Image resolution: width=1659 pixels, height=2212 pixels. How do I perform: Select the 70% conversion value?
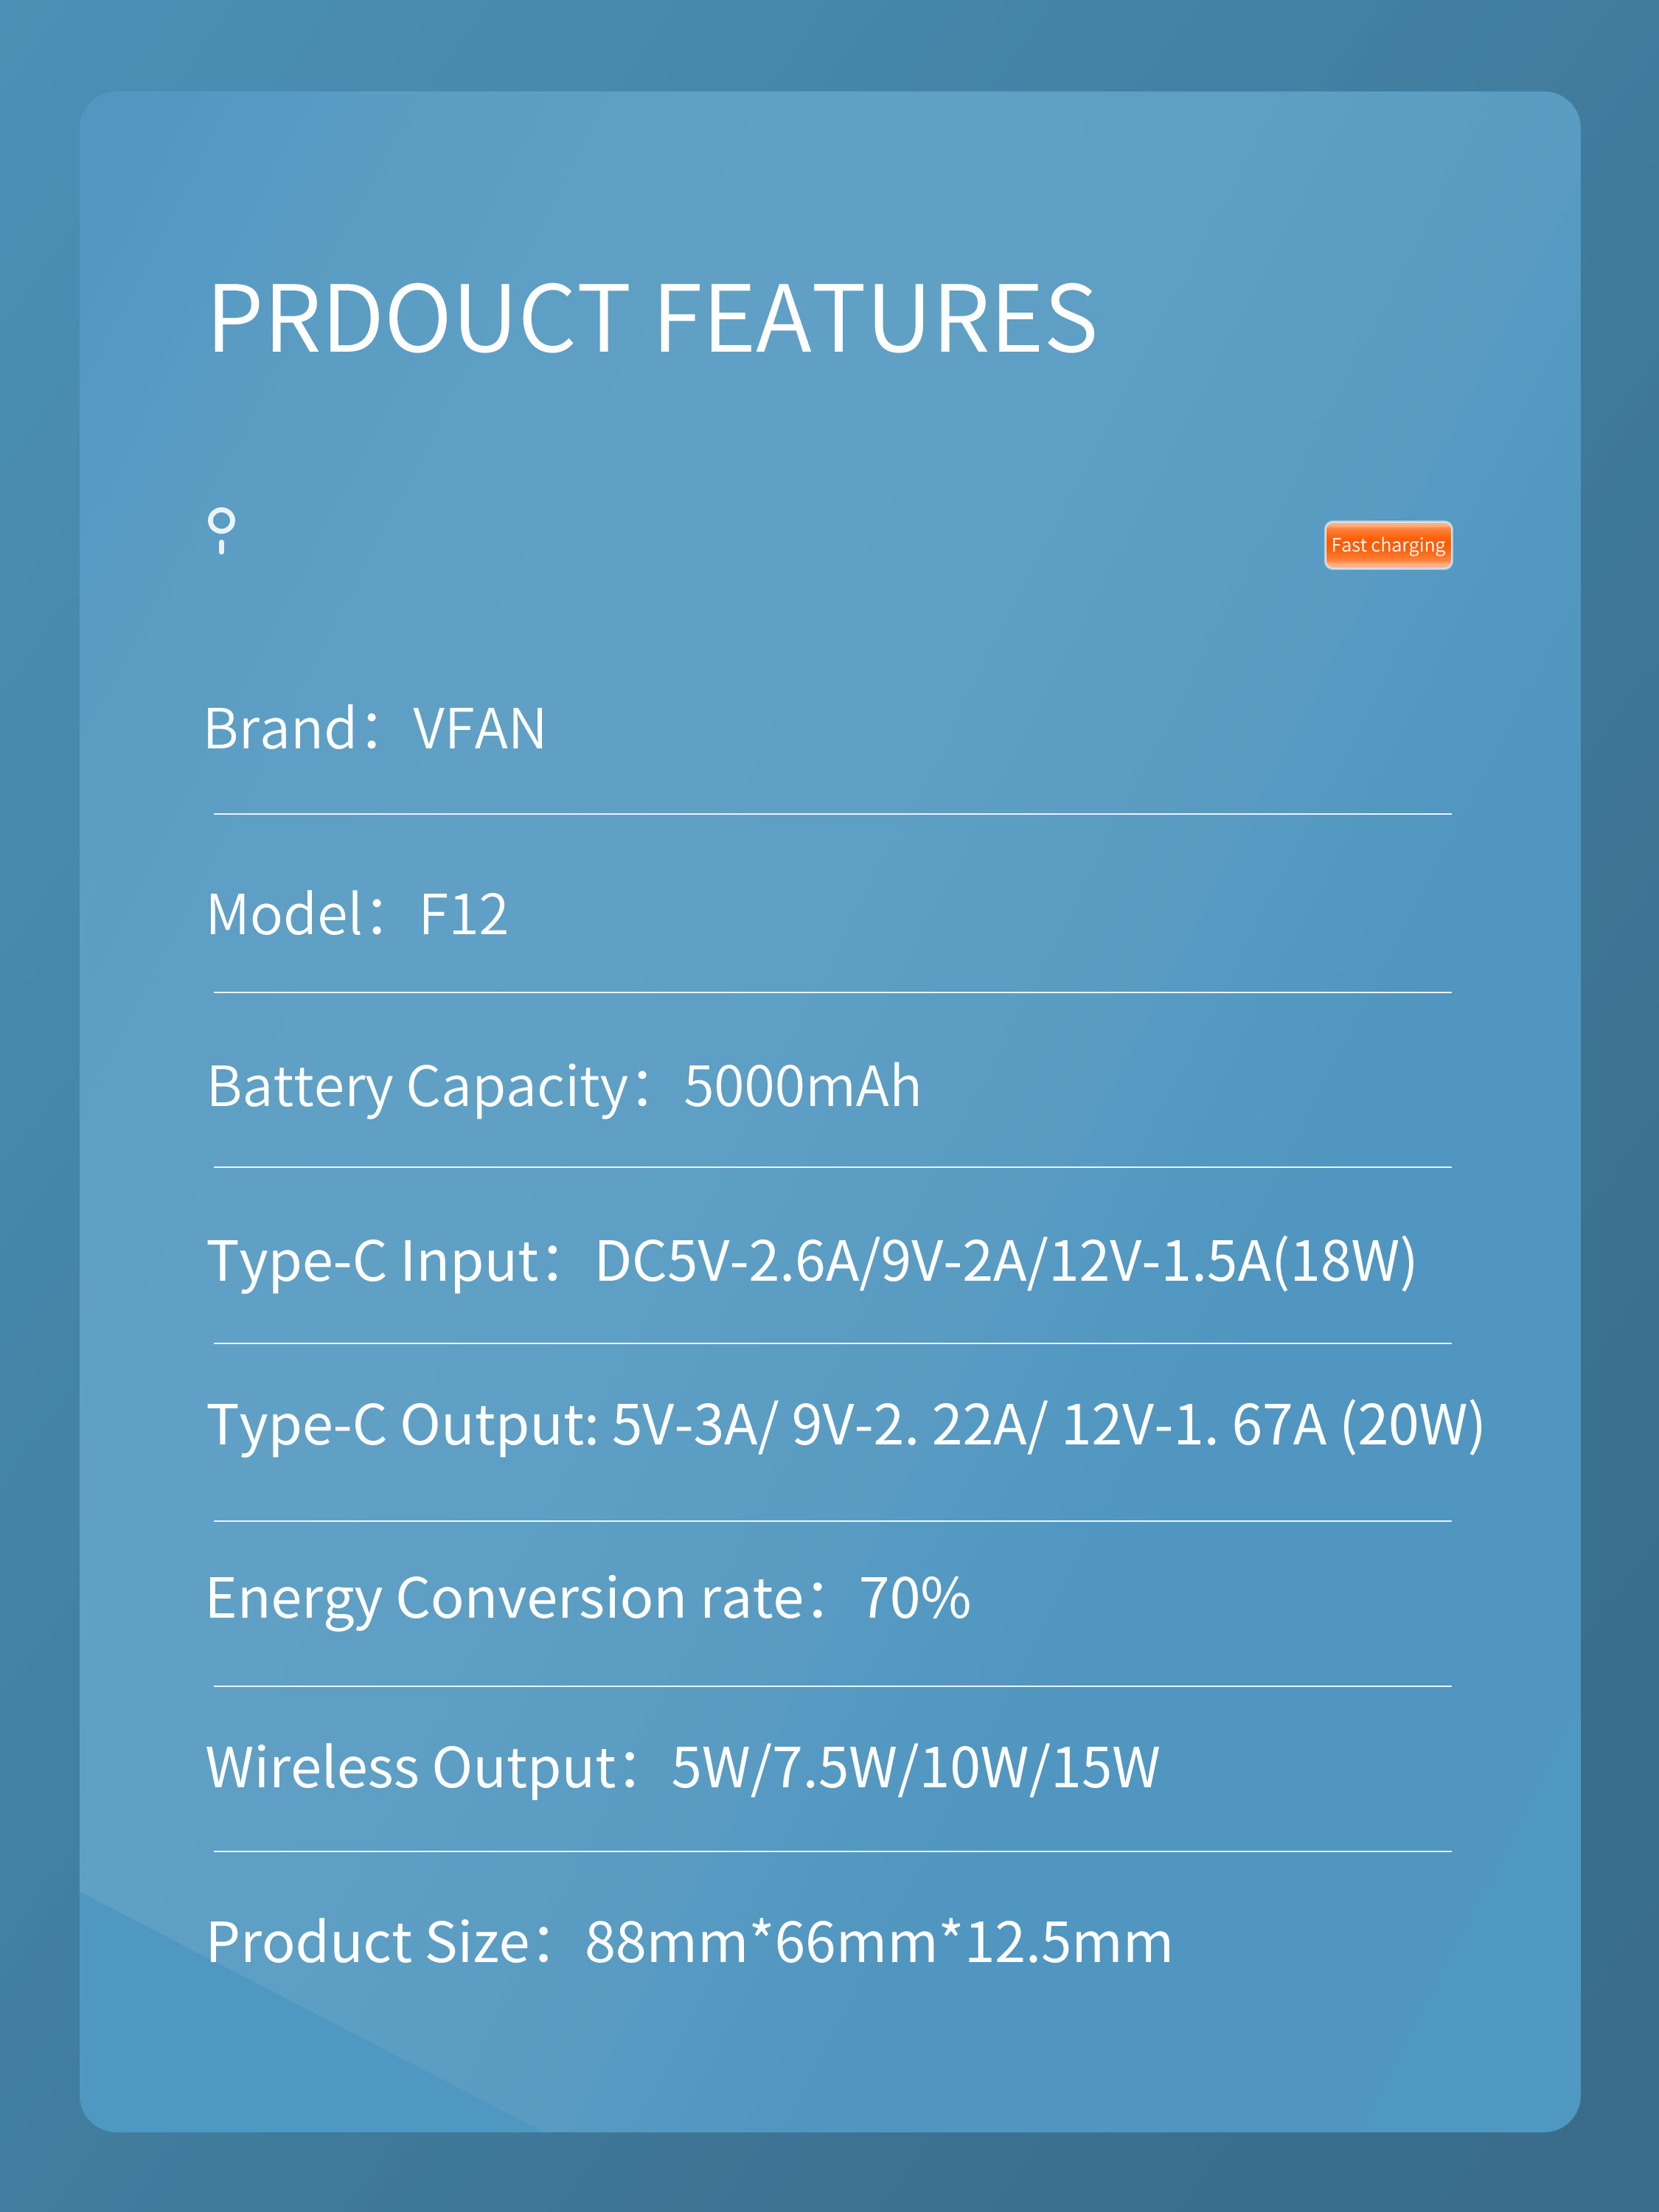pyautogui.click(x=915, y=1598)
